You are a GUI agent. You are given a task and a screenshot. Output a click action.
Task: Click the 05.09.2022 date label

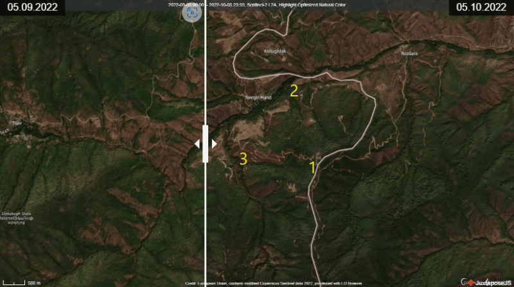point(33,8)
